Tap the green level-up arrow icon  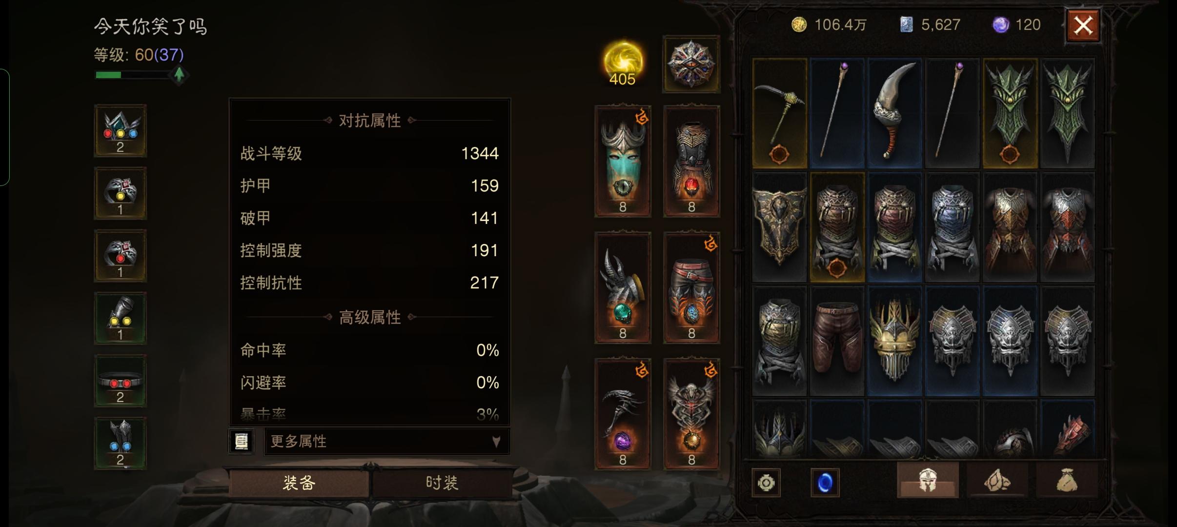179,75
